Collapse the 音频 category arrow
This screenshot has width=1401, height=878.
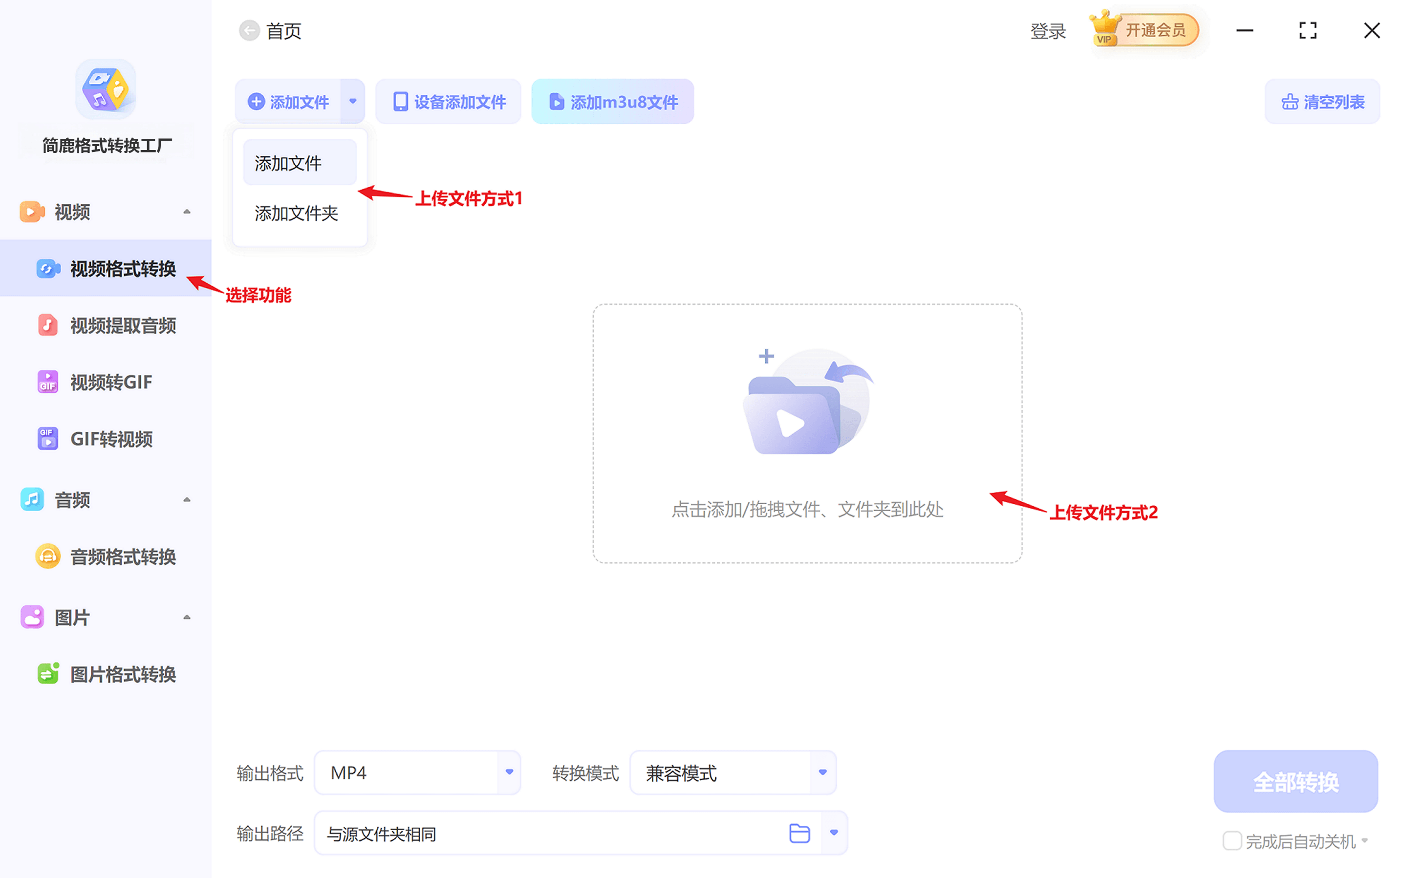tap(187, 499)
